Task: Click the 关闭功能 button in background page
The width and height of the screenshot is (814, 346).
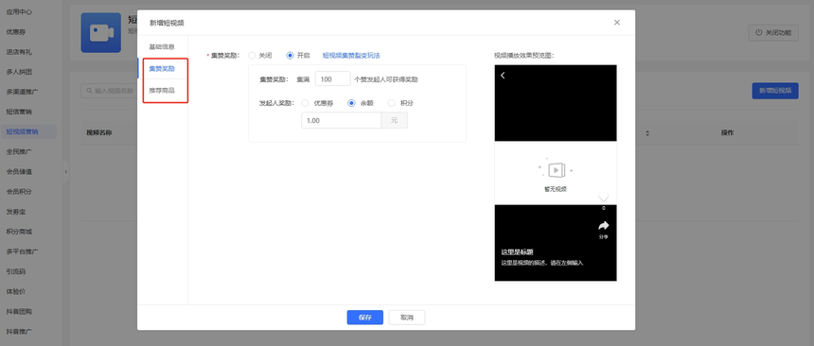Action: pos(773,33)
